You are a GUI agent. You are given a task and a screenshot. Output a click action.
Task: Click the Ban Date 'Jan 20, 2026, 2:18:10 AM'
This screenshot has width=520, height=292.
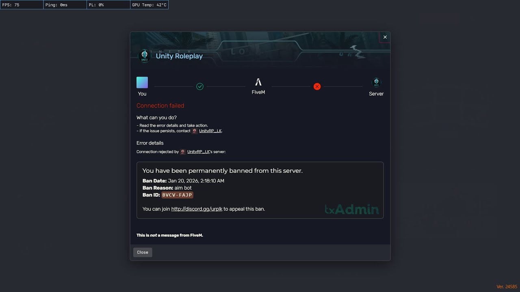coord(196,181)
